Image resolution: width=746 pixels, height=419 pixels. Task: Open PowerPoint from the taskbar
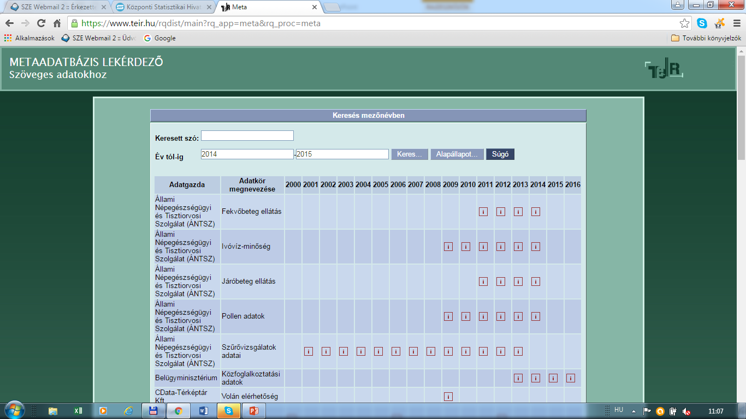click(254, 410)
